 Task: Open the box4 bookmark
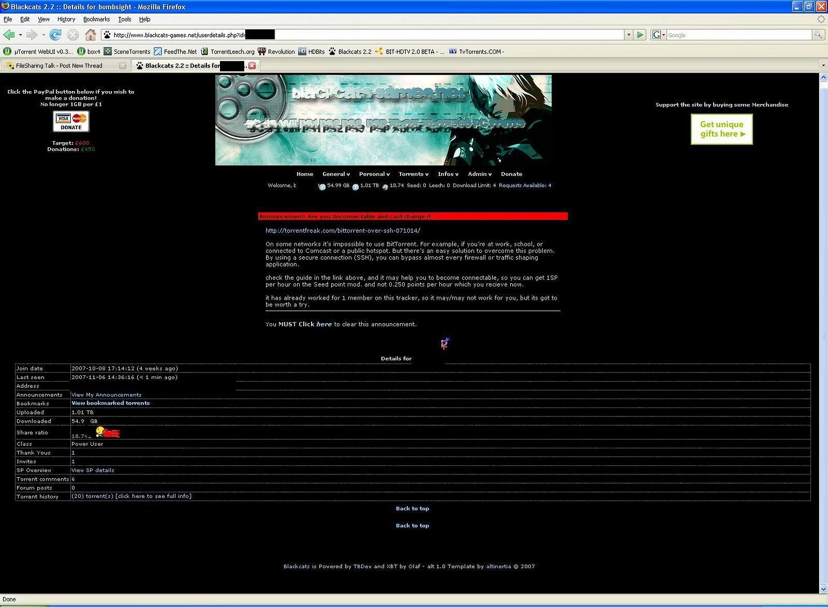[89, 51]
